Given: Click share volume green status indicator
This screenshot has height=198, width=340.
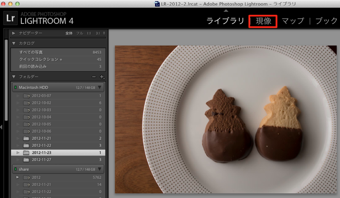Looking at the screenshot, I should (x=15, y=169).
